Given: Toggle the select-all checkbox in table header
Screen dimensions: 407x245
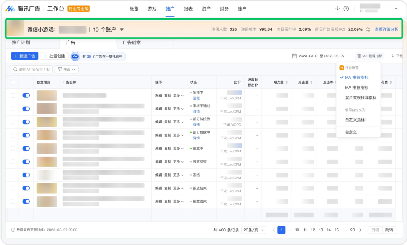Looking at the screenshot, I should point(13,82).
